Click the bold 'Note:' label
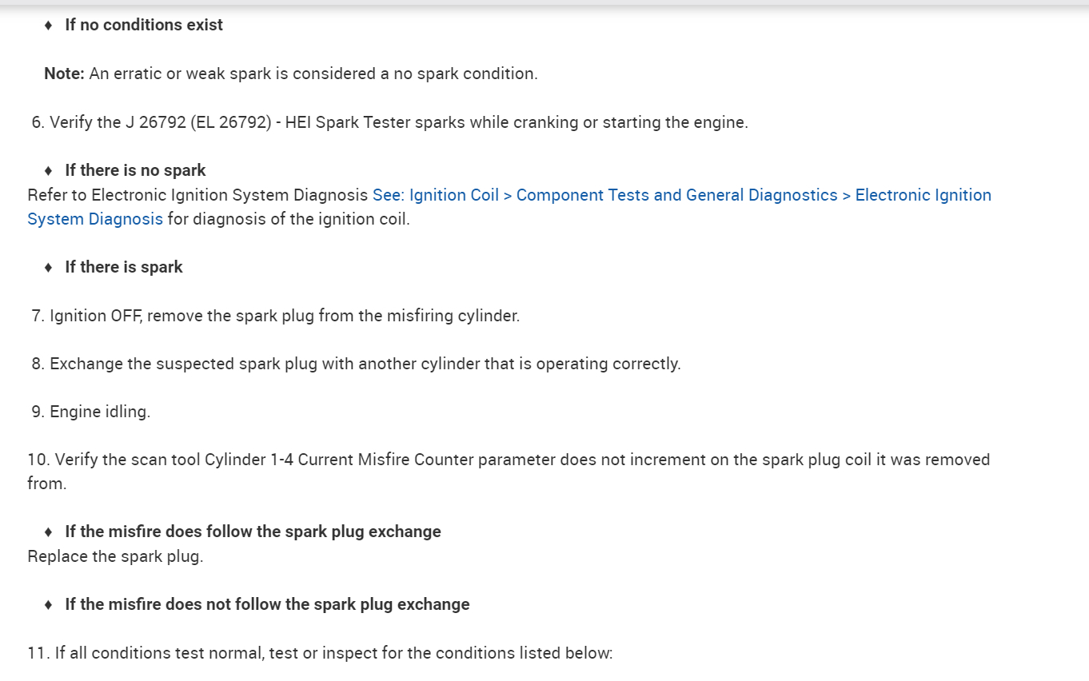Image resolution: width=1089 pixels, height=681 pixels. (64, 74)
